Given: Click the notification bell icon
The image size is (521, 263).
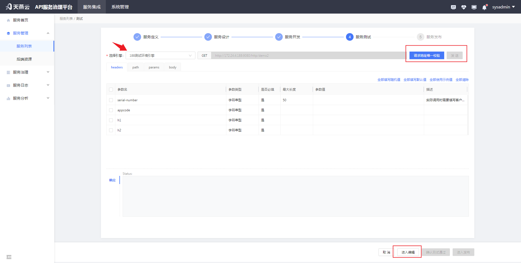Looking at the screenshot, I should pyautogui.click(x=484, y=7).
